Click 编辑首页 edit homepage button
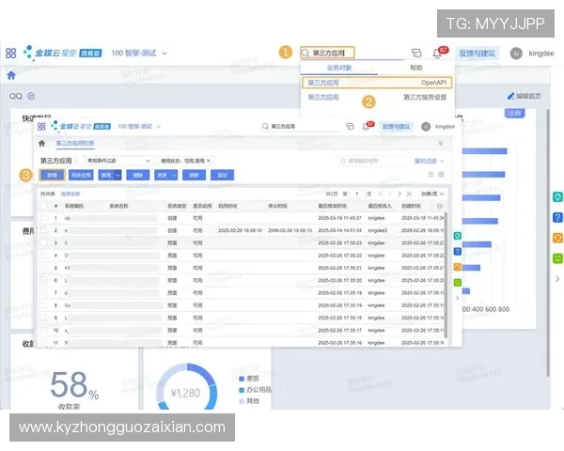 [525, 96]
